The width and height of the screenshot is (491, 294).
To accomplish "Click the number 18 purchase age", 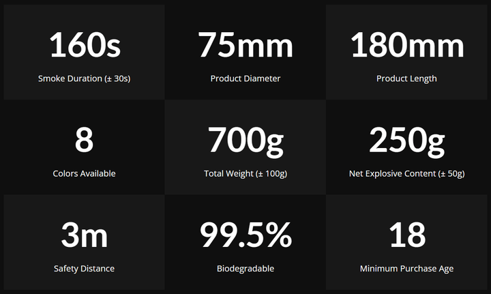I will click(x=406, y=235).
